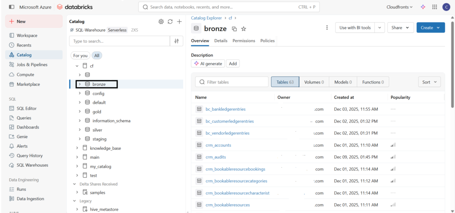Open the crm_accounts table link

[218, 145]
